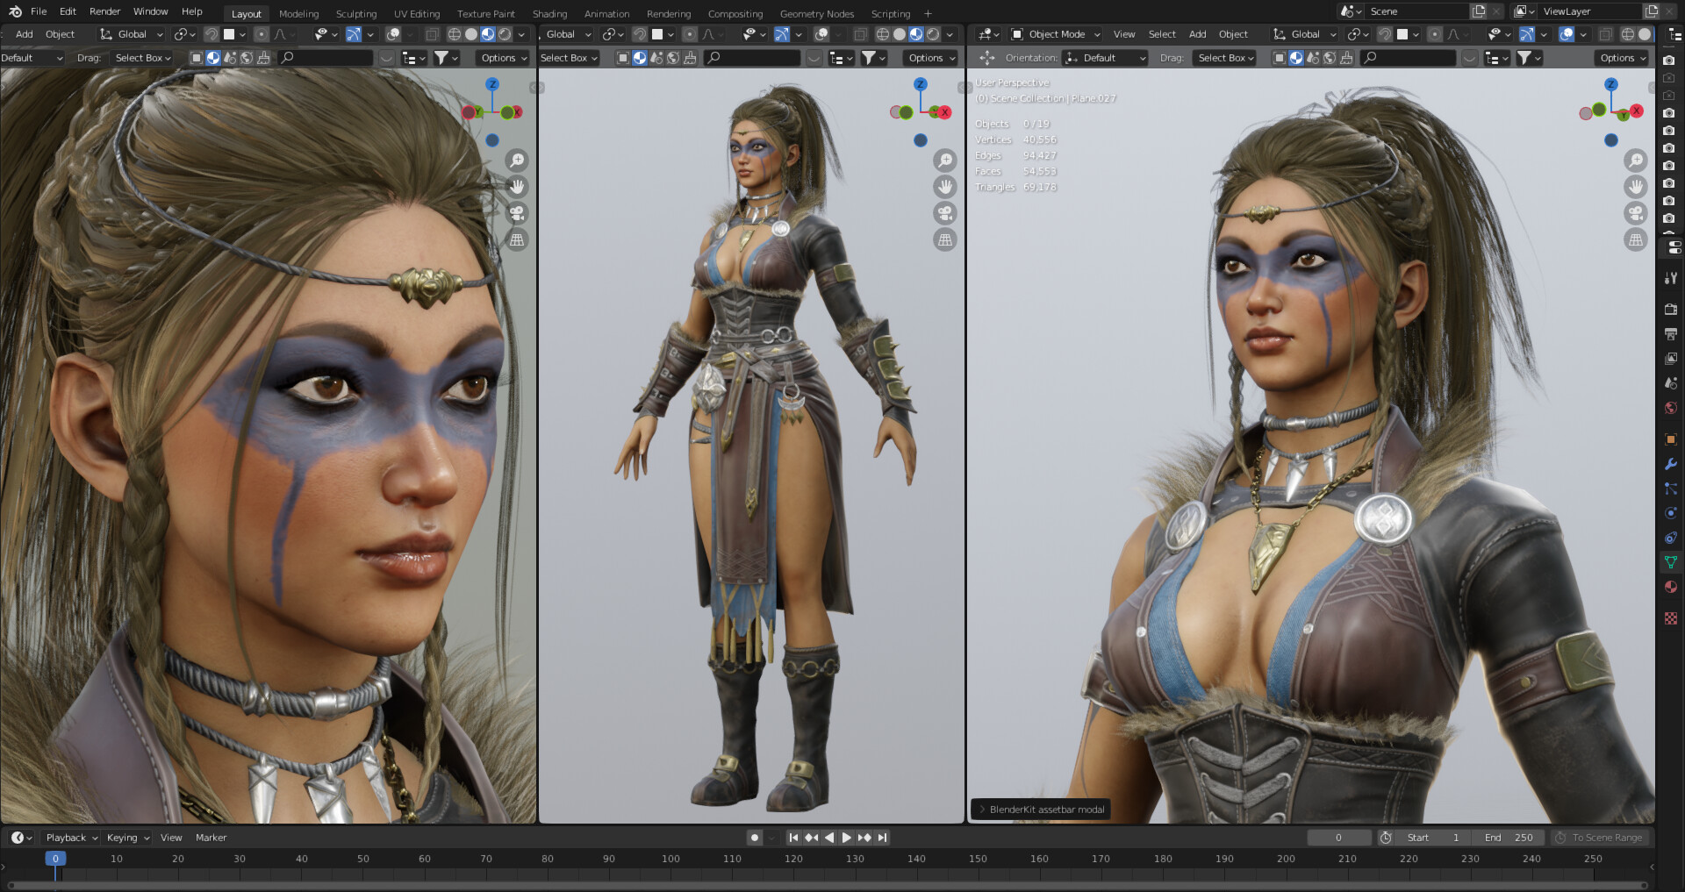The width and height of the screenshot is (1685, 892).
Task: Open Orientation Default dropdown
Action: (1105, 58)
